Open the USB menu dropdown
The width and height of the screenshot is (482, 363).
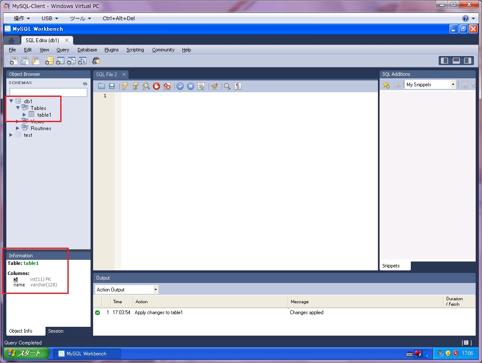click(x=50, y=19)
